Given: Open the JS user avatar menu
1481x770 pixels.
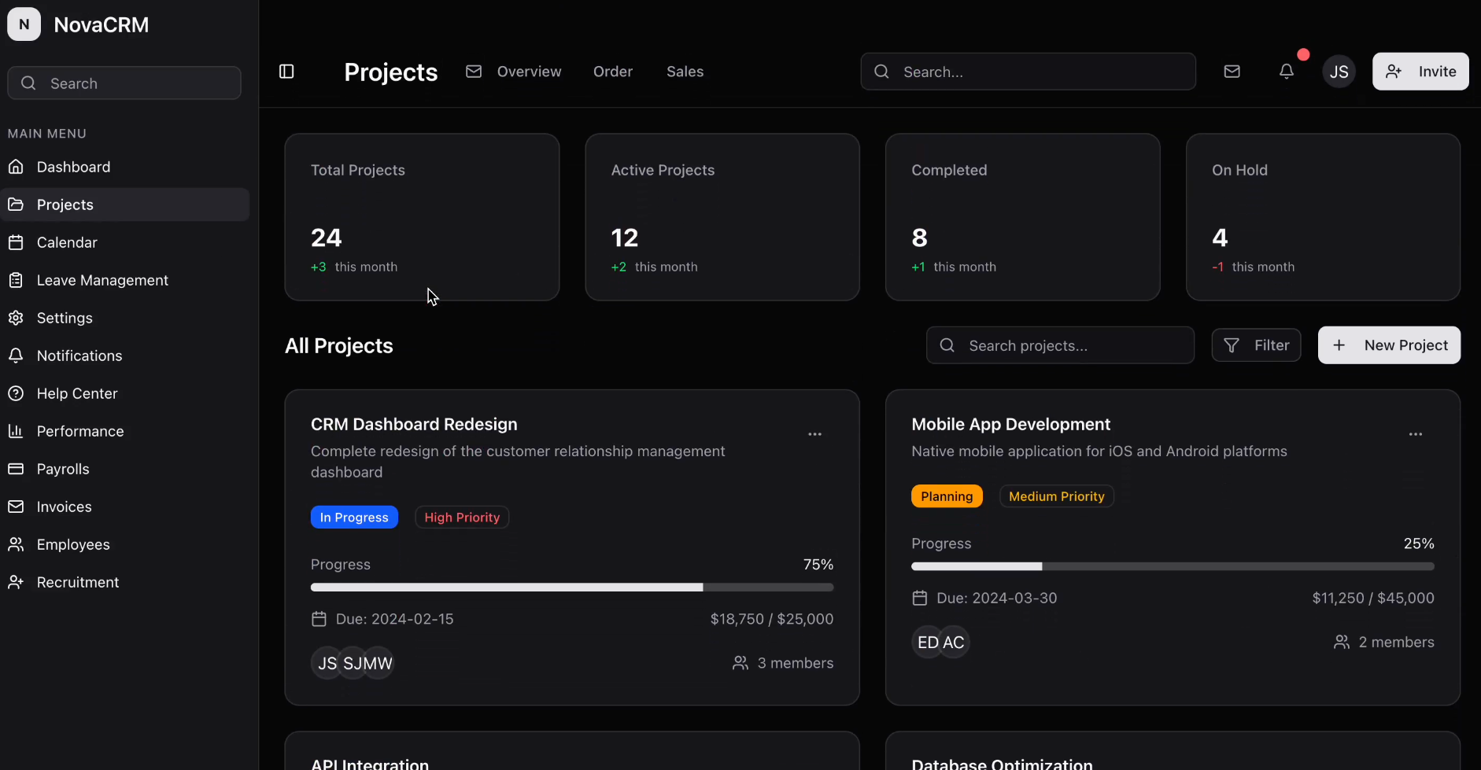Looking at the screenshot, I should pos(1339,72).
